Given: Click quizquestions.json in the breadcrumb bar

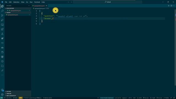Looking at the screenshot, I should tap(40, 9).
